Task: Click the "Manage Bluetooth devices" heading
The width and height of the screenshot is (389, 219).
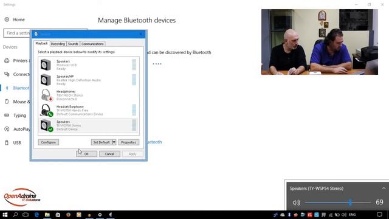Action: coord(137,20)
